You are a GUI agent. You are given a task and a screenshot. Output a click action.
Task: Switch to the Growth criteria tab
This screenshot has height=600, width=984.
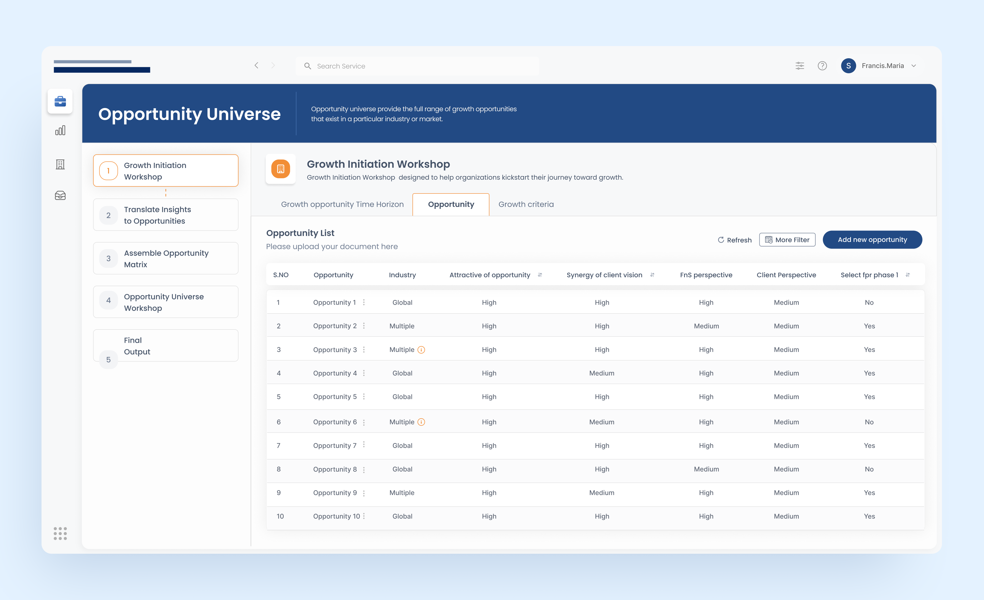526,204
